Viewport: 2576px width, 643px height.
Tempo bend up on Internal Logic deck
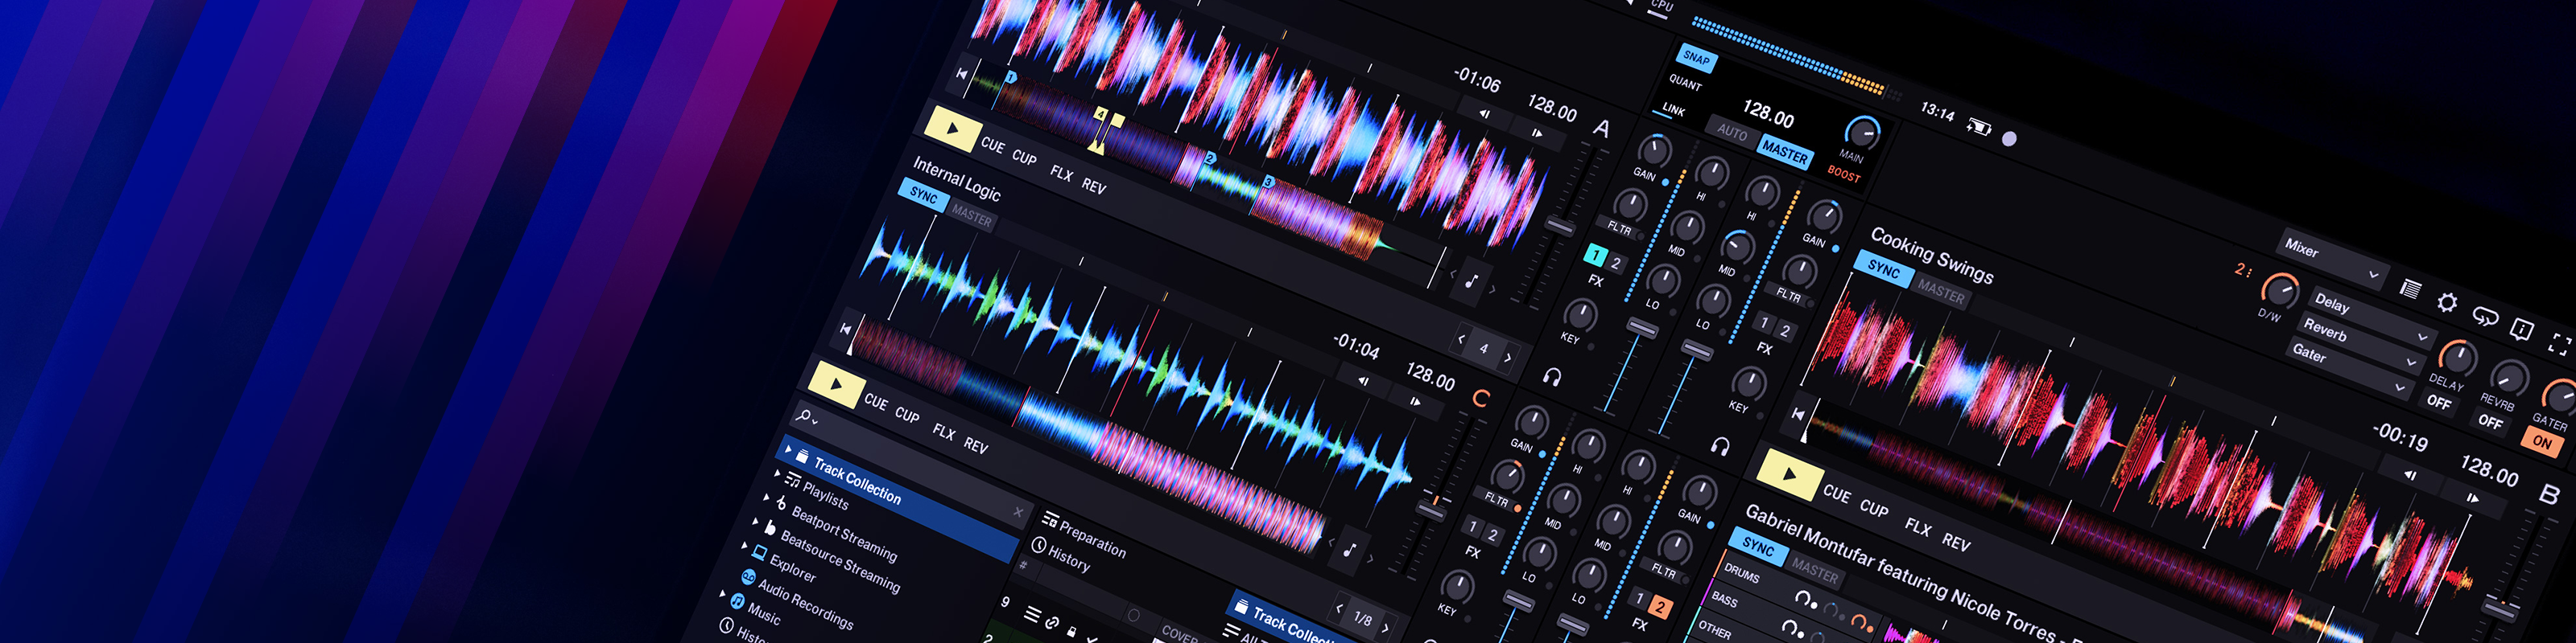pos(1415,401)
